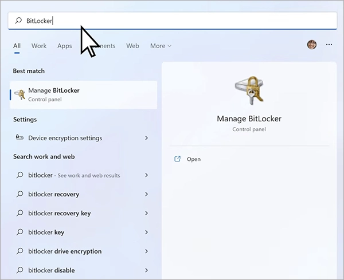
Task: Expand 'bitlocker recovery key' chevron
Action: (147, 213)
